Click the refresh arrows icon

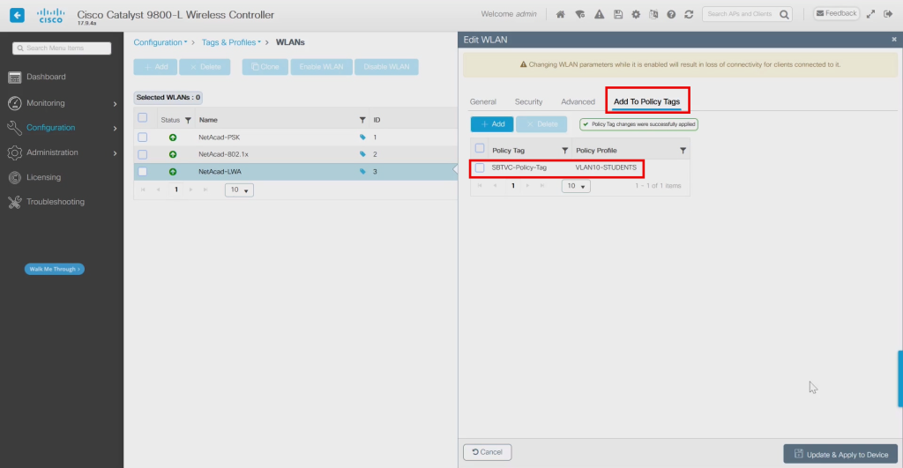click(689, 14)
